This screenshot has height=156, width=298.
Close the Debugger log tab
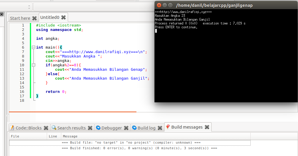coord(126,128)
